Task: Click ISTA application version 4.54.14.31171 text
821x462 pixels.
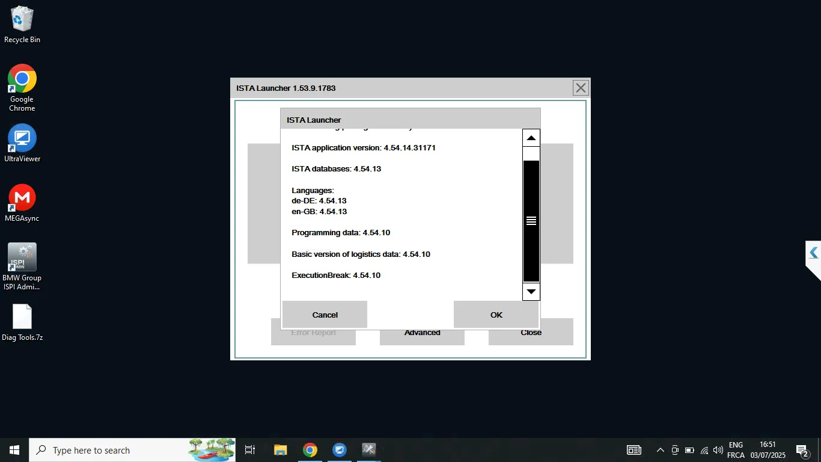Action: point(364,147)
